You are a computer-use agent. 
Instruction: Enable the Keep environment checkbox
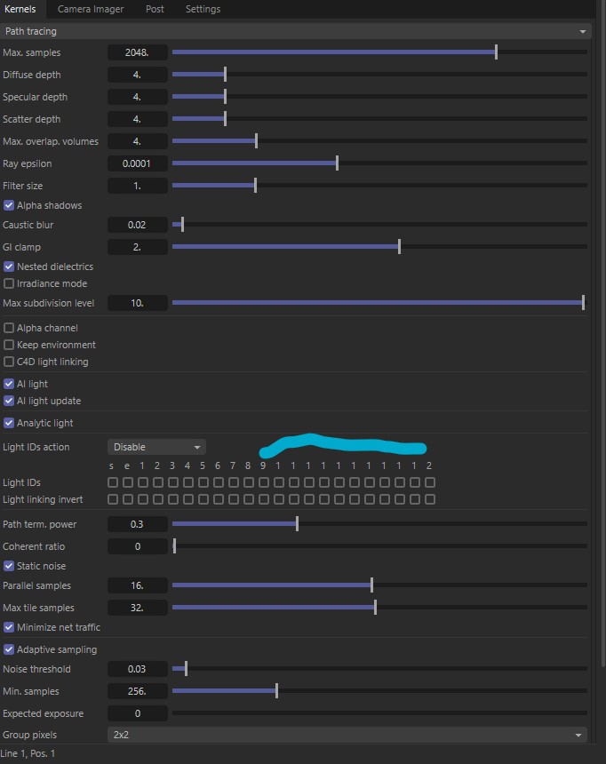[9, 345]
